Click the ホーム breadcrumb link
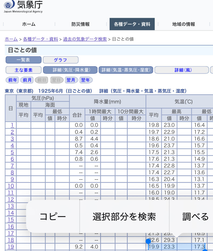 11,39
